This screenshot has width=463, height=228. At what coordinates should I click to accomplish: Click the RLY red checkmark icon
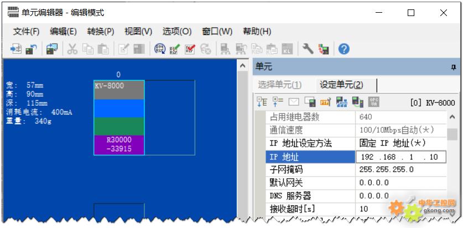coord(190,49)
